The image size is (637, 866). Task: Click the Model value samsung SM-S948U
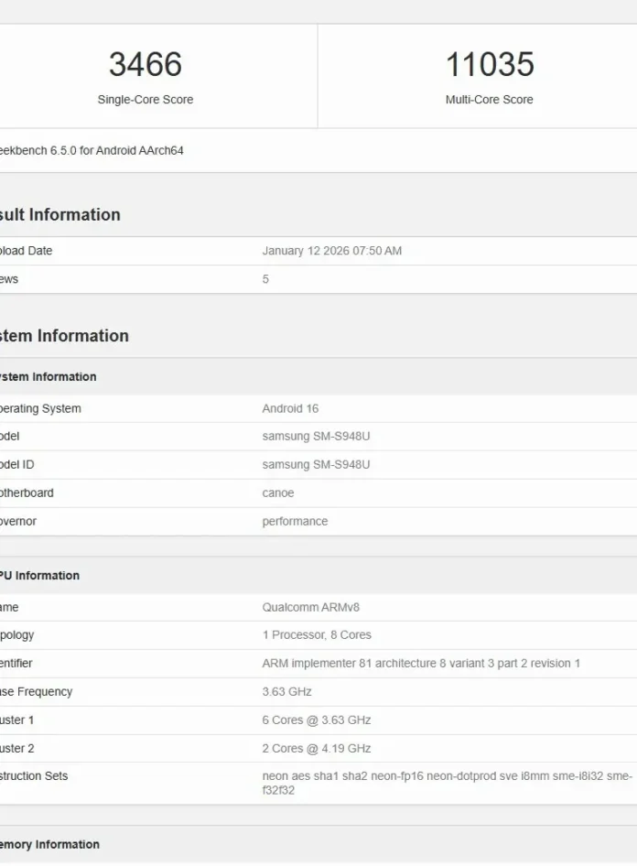point(316,437)
